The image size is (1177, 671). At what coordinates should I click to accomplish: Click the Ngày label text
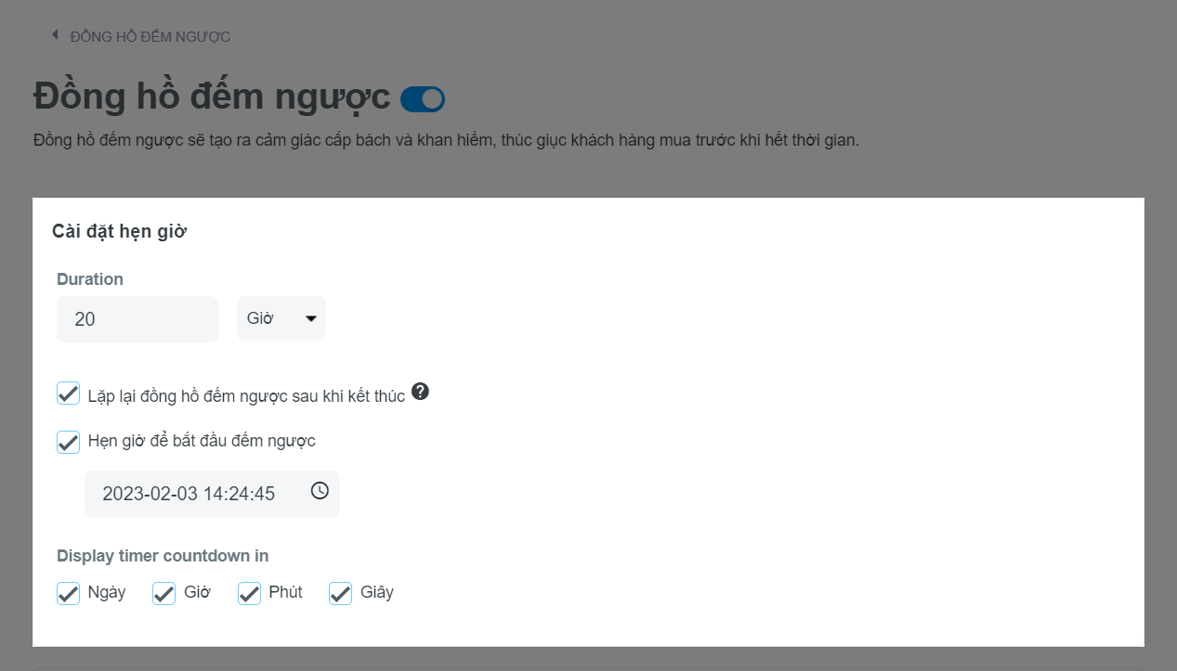tap(107, 592)
